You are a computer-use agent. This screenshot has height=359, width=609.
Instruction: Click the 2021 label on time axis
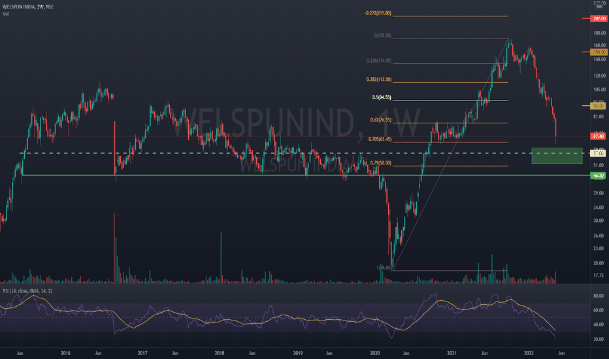(452, 353)
